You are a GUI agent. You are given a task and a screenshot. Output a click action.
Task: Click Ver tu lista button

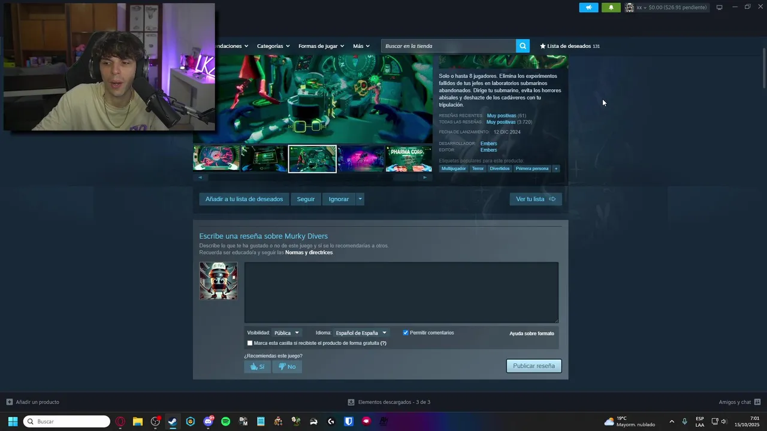coord(536,199)
